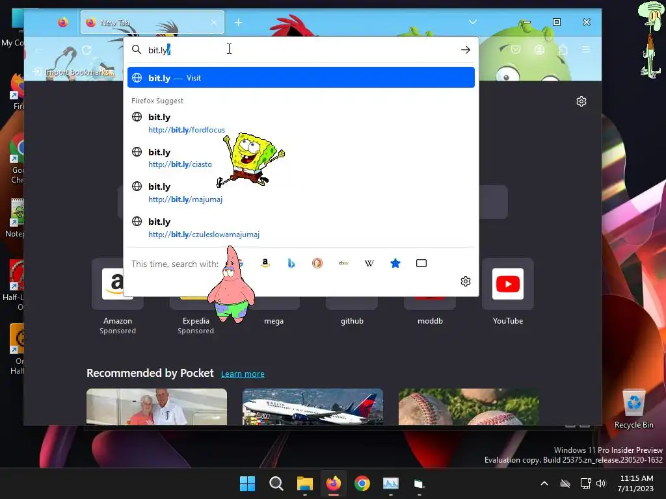The width and height of the screenshot is (666, 499).
Task: Search in Bookmarks using star icon
Action: point(395,264)
